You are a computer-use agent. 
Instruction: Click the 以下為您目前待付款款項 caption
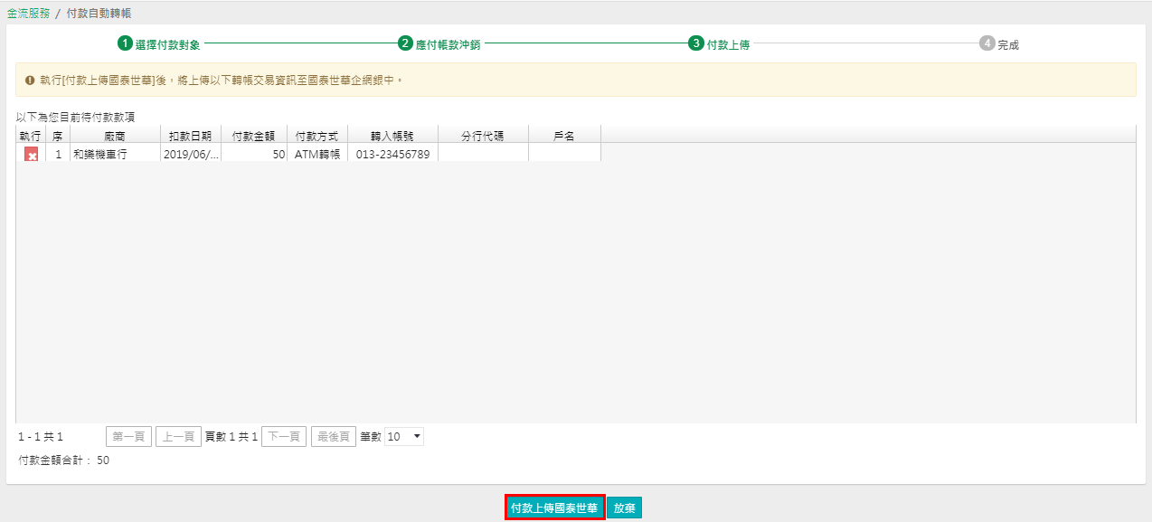coord(75,117)
